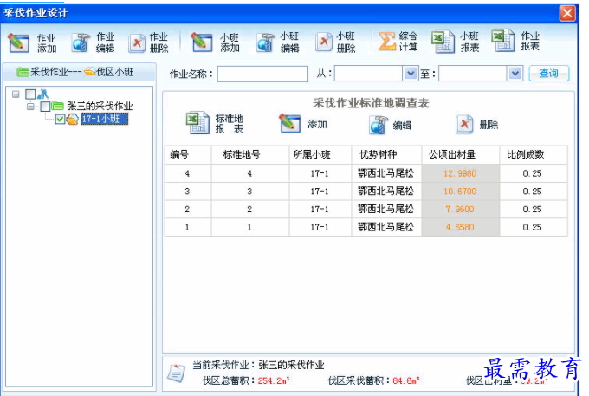The width and height of the screenshot is (589, 396).
Task: Click 鄂西北马尾松 in row numbered 1
Action: [385, 227]
